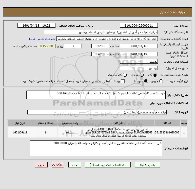Viewport: 195px width, 189px height.
Task: Click the گروه کالا field تولید و فرآوری صنعتی
Action: click(97, 112)
